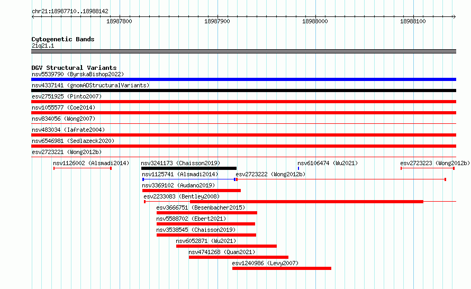Click the 18988000 ruler position label
The width and height of the screenshot is (471, 289).
point(315,21)
